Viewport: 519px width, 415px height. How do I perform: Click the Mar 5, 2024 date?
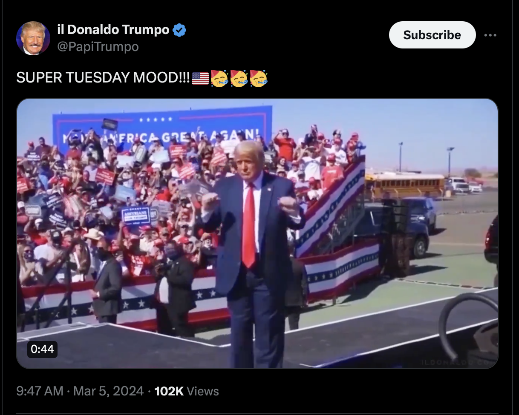coord(108,391)
